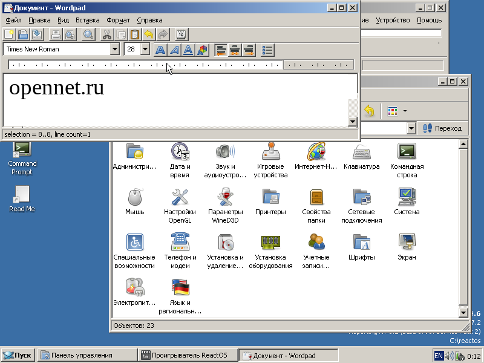Click the Cut scissors icon
The image size is (484, 363).
pyautogui.click(x=106, y=34)
